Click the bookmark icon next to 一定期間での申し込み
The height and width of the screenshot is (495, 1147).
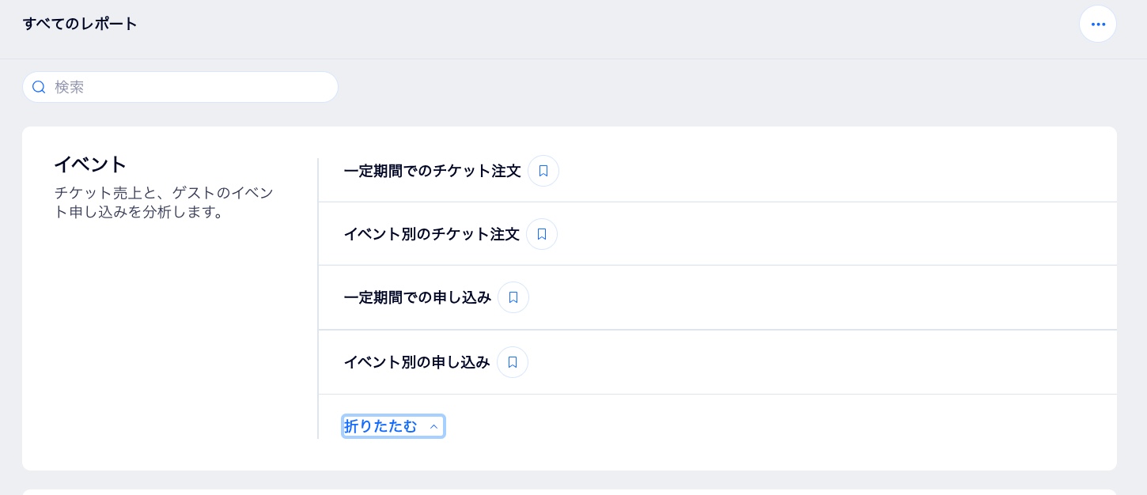click(513, 297)
